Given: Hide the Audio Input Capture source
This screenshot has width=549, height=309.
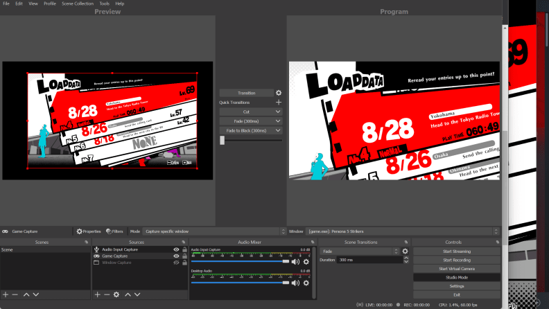Looking at the screenshot, I should 176,249.
